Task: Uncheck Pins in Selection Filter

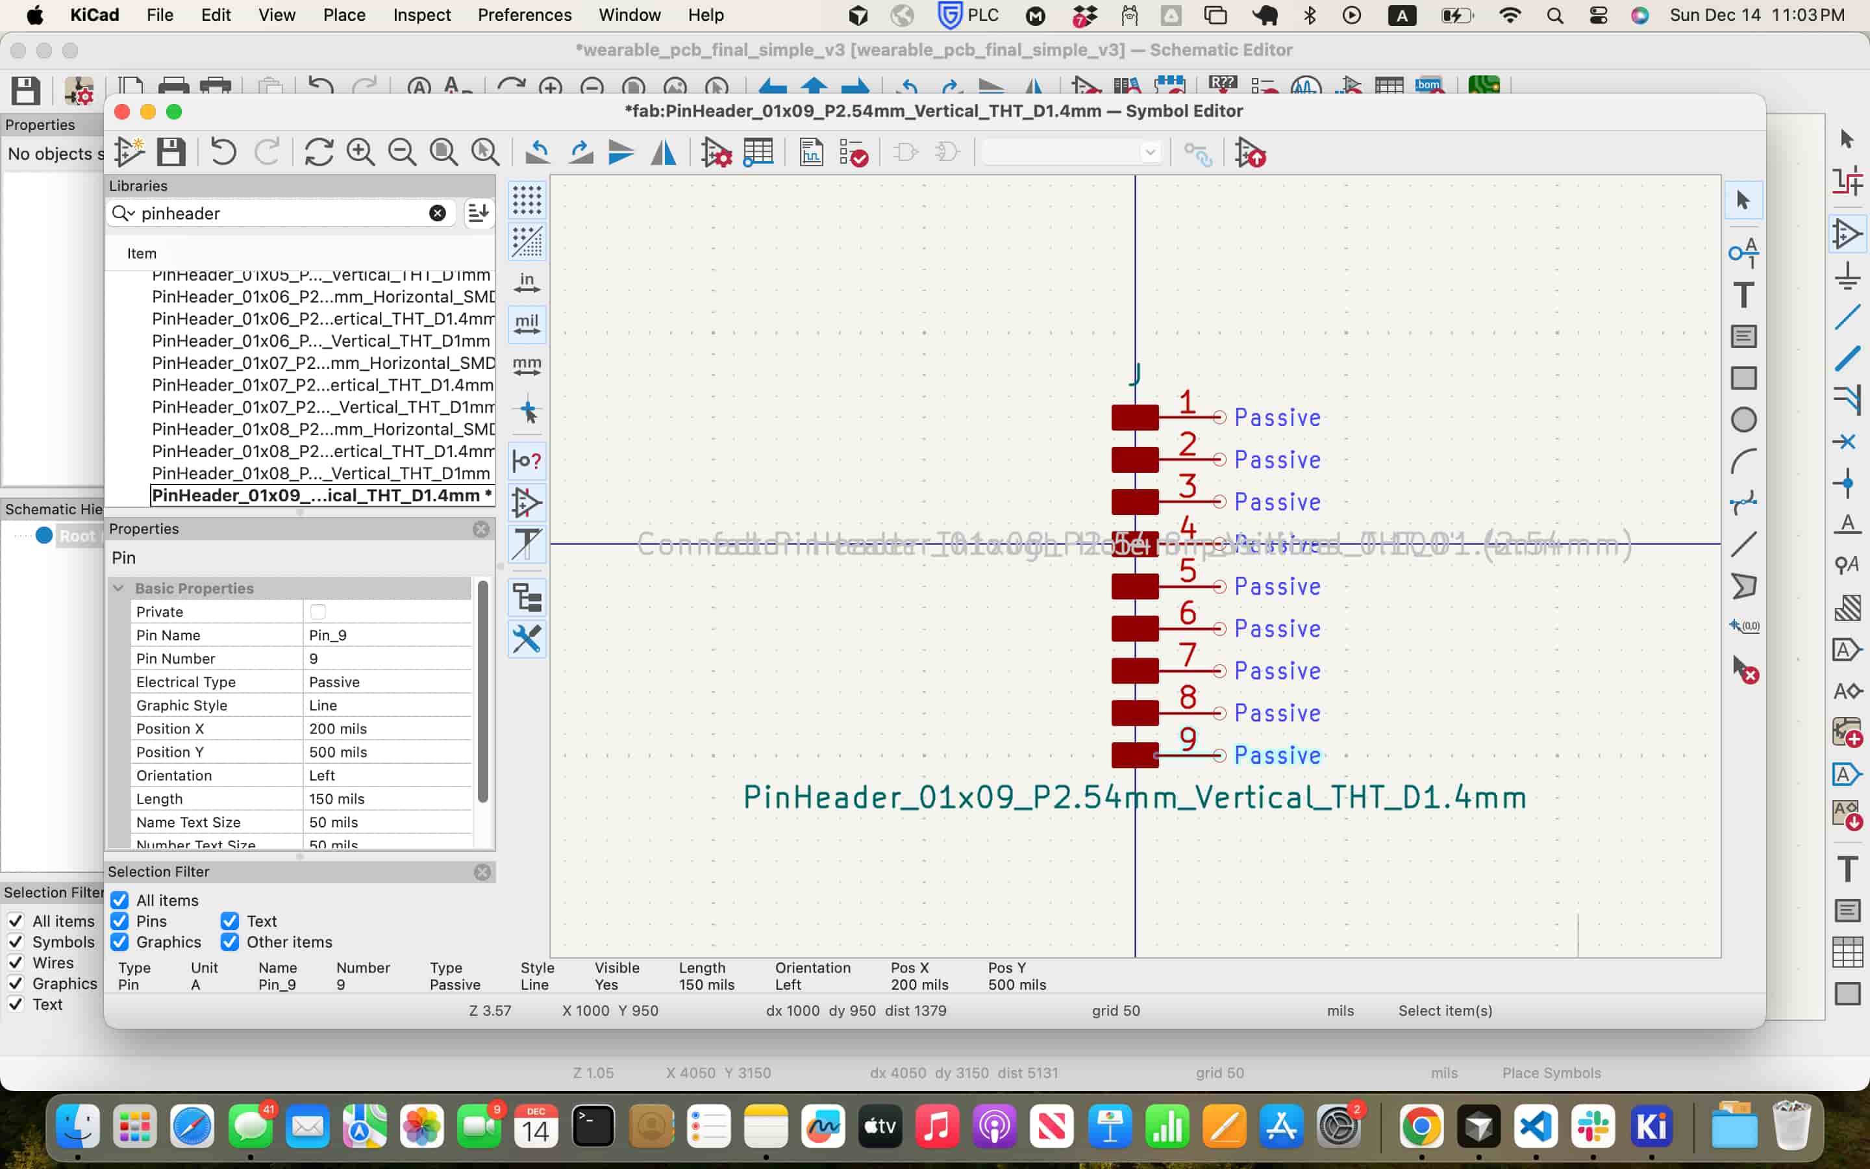Action: point(119,921)
